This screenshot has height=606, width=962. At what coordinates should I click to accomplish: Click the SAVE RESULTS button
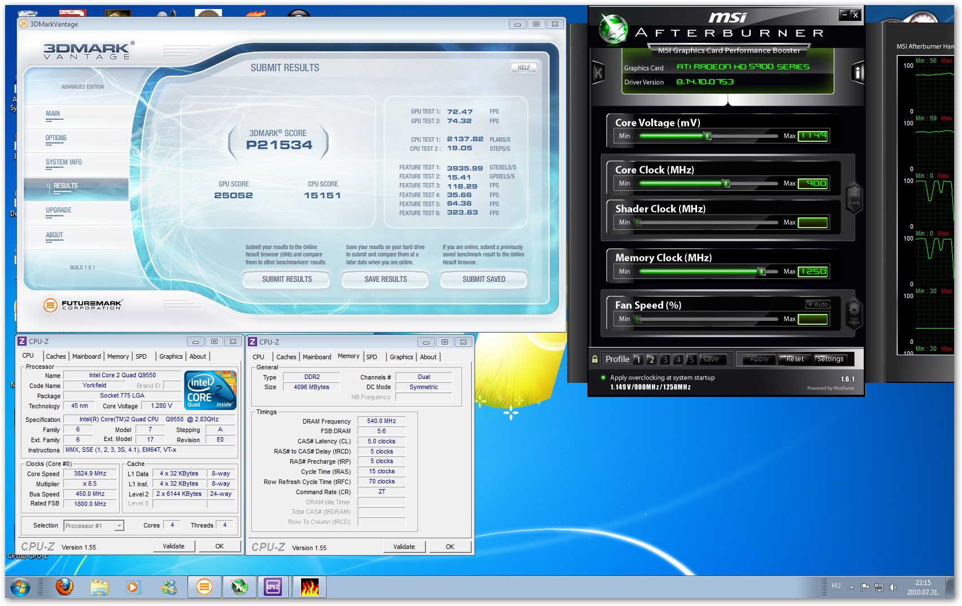[385, 279]
